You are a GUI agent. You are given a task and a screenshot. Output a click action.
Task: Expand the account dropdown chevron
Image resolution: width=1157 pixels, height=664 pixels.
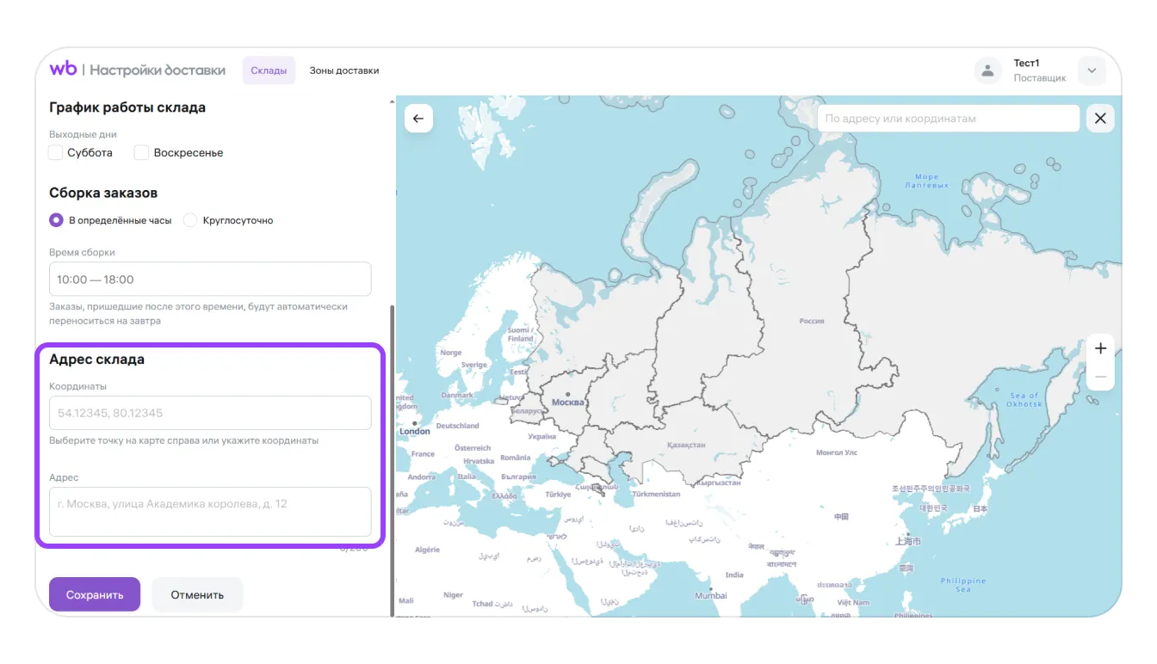(x=1092, y=71)
